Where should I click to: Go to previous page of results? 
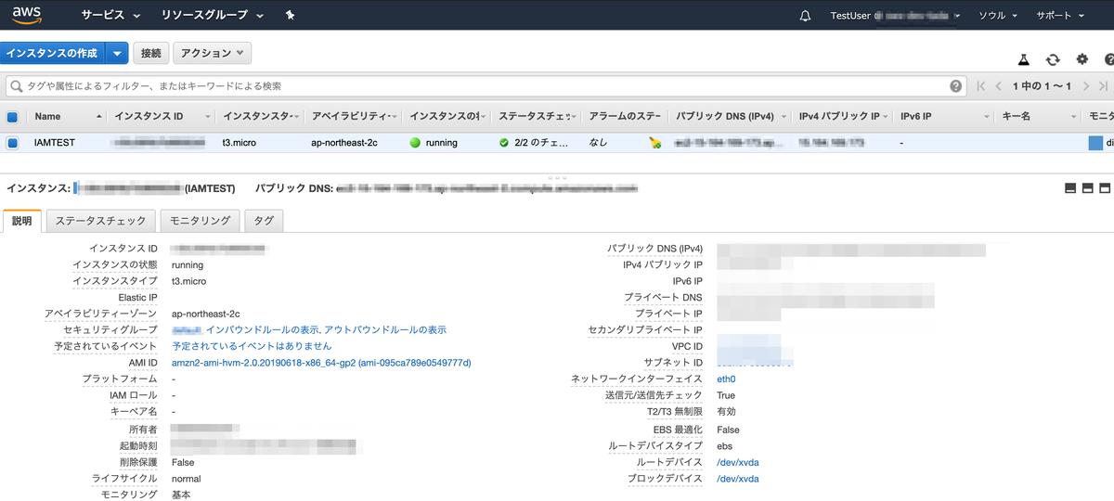(998, 86)
